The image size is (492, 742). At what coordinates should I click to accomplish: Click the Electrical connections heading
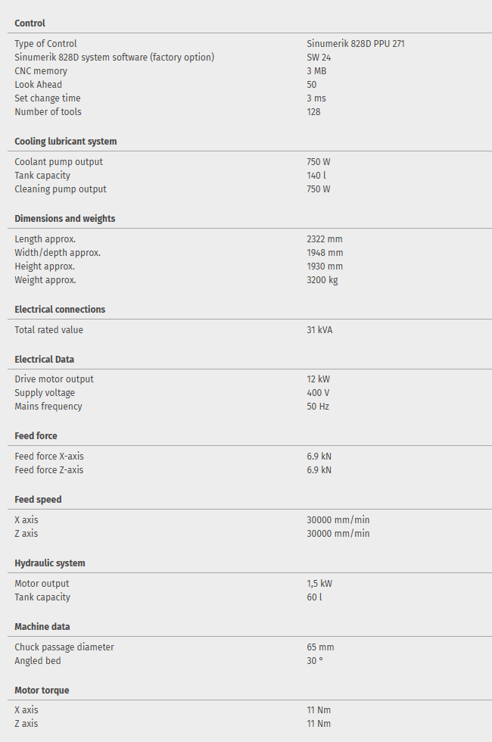pyautogui.click(x=60, y=310)
